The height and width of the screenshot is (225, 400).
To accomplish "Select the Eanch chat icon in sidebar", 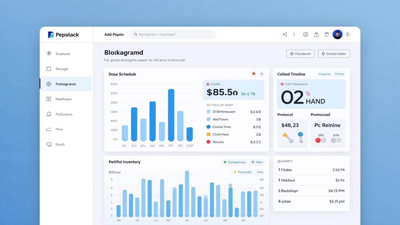I will point(49,144).
